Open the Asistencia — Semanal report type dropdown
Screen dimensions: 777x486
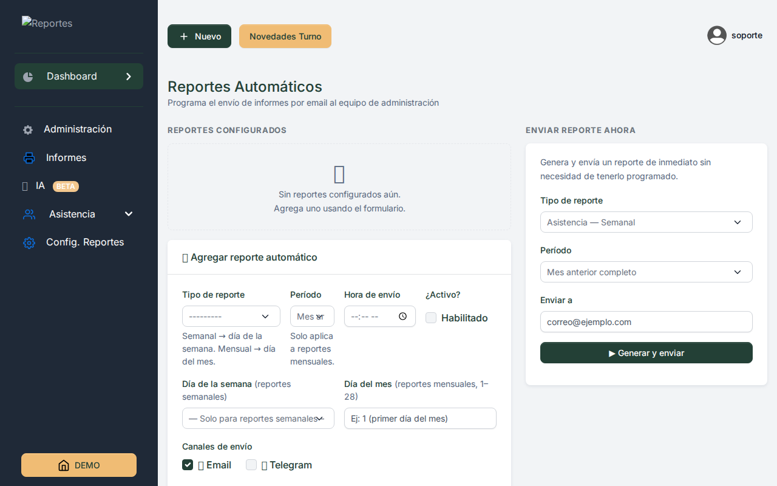646,222
